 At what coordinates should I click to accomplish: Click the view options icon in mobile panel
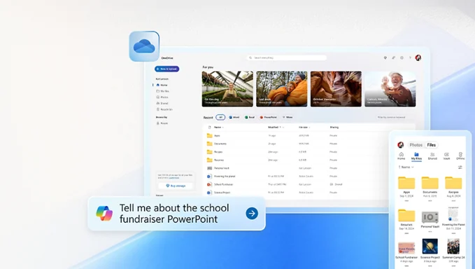460,167
